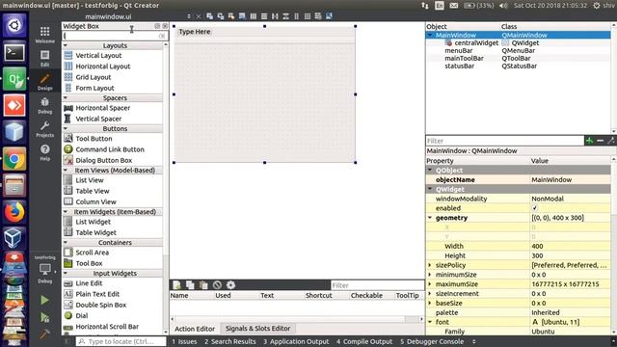617x347 pixels.
Task: Open the Welcome mode
Action: (45, 35)
